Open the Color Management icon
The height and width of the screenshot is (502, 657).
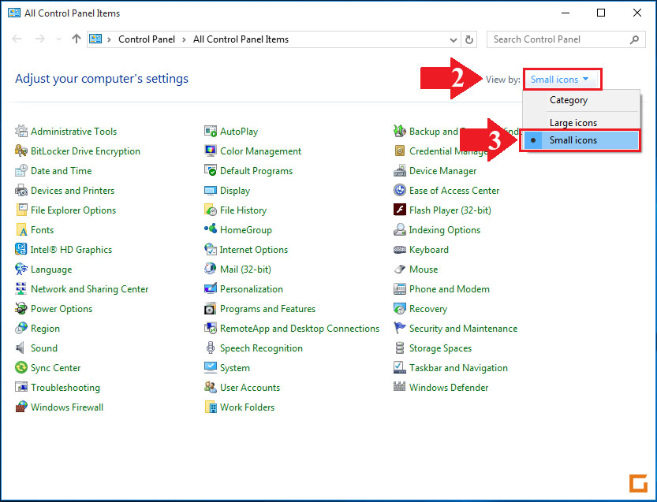pos(211,151)
